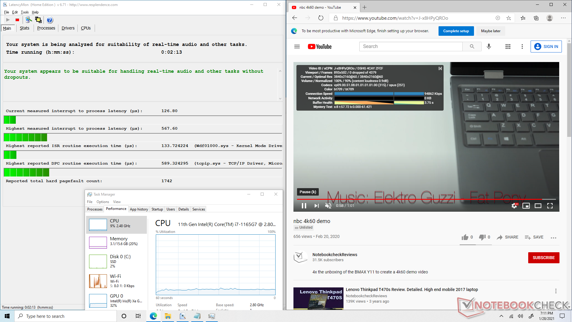Open more actions ellipsis below video
572x322 pixels.
554,238
